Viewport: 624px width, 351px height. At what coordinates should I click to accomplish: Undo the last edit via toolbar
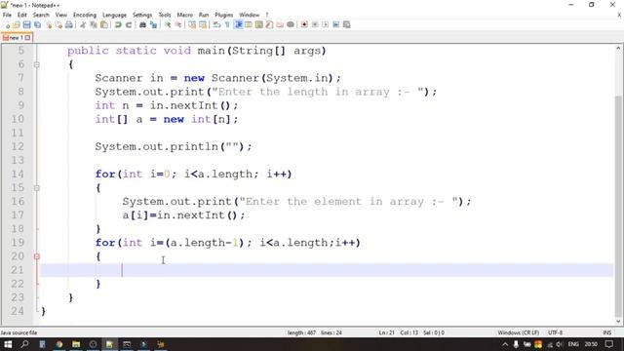coord(118,24)
